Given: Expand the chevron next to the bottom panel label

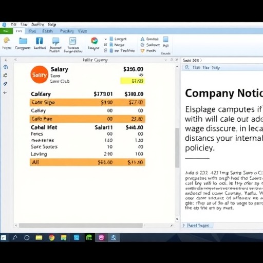Looking at the screenshot, I should point(184,225).
